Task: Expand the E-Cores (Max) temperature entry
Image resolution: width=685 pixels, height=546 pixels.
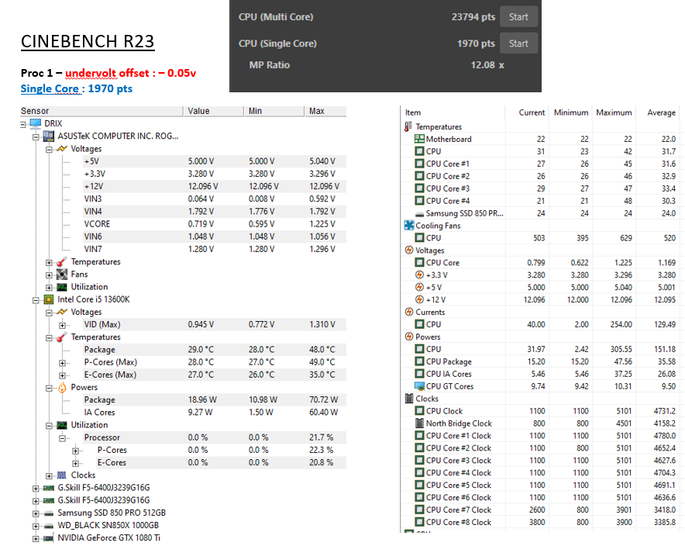Action: click(x=62, y=375)
